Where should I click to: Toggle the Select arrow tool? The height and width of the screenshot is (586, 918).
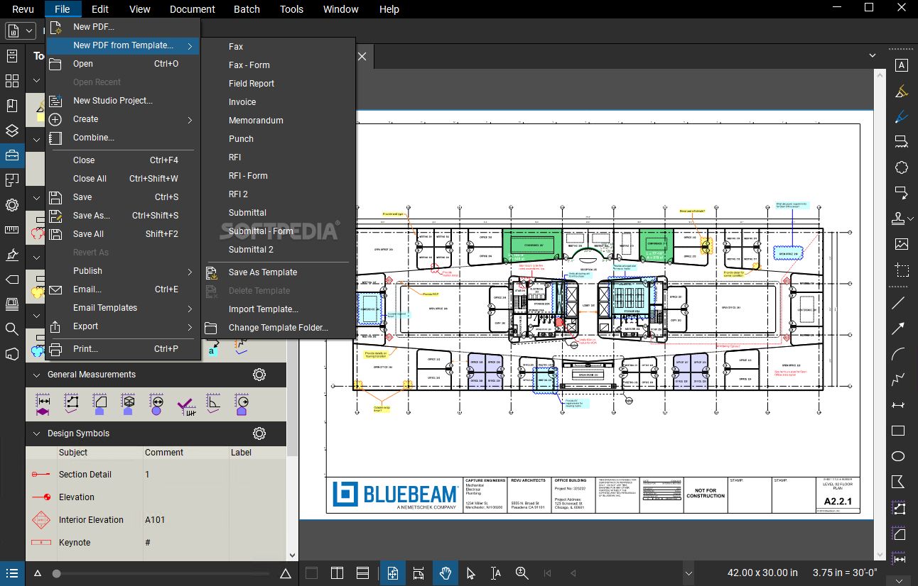[470, 573]
